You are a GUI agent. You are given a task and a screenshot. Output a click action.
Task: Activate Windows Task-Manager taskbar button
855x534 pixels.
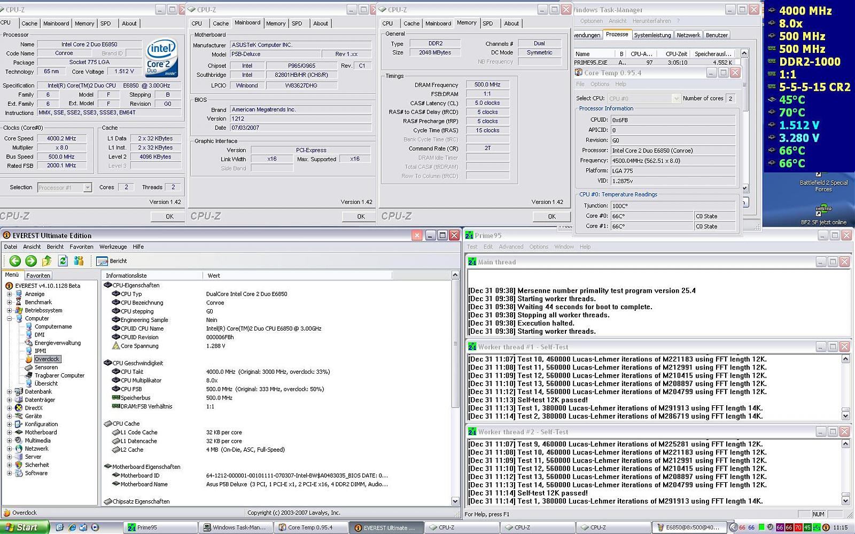point(235,528)
